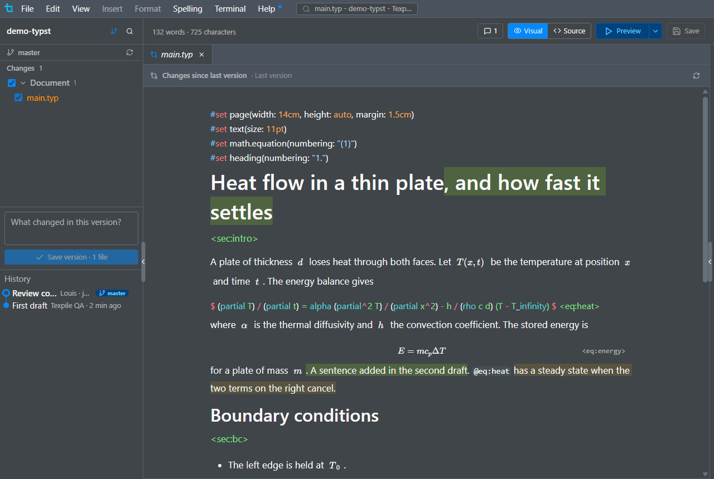Click the '#set page(width' line
This screenshot has height=479, width=714.
[312, 115]
